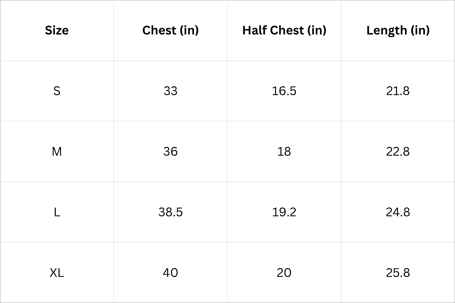
Task: Click the Size column header
Action: point(57,30)
